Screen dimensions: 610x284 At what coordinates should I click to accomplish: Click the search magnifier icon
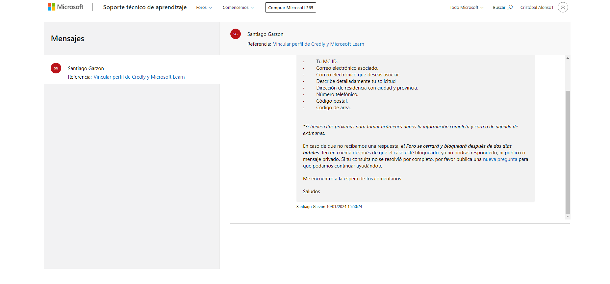(x=510, y=7)
